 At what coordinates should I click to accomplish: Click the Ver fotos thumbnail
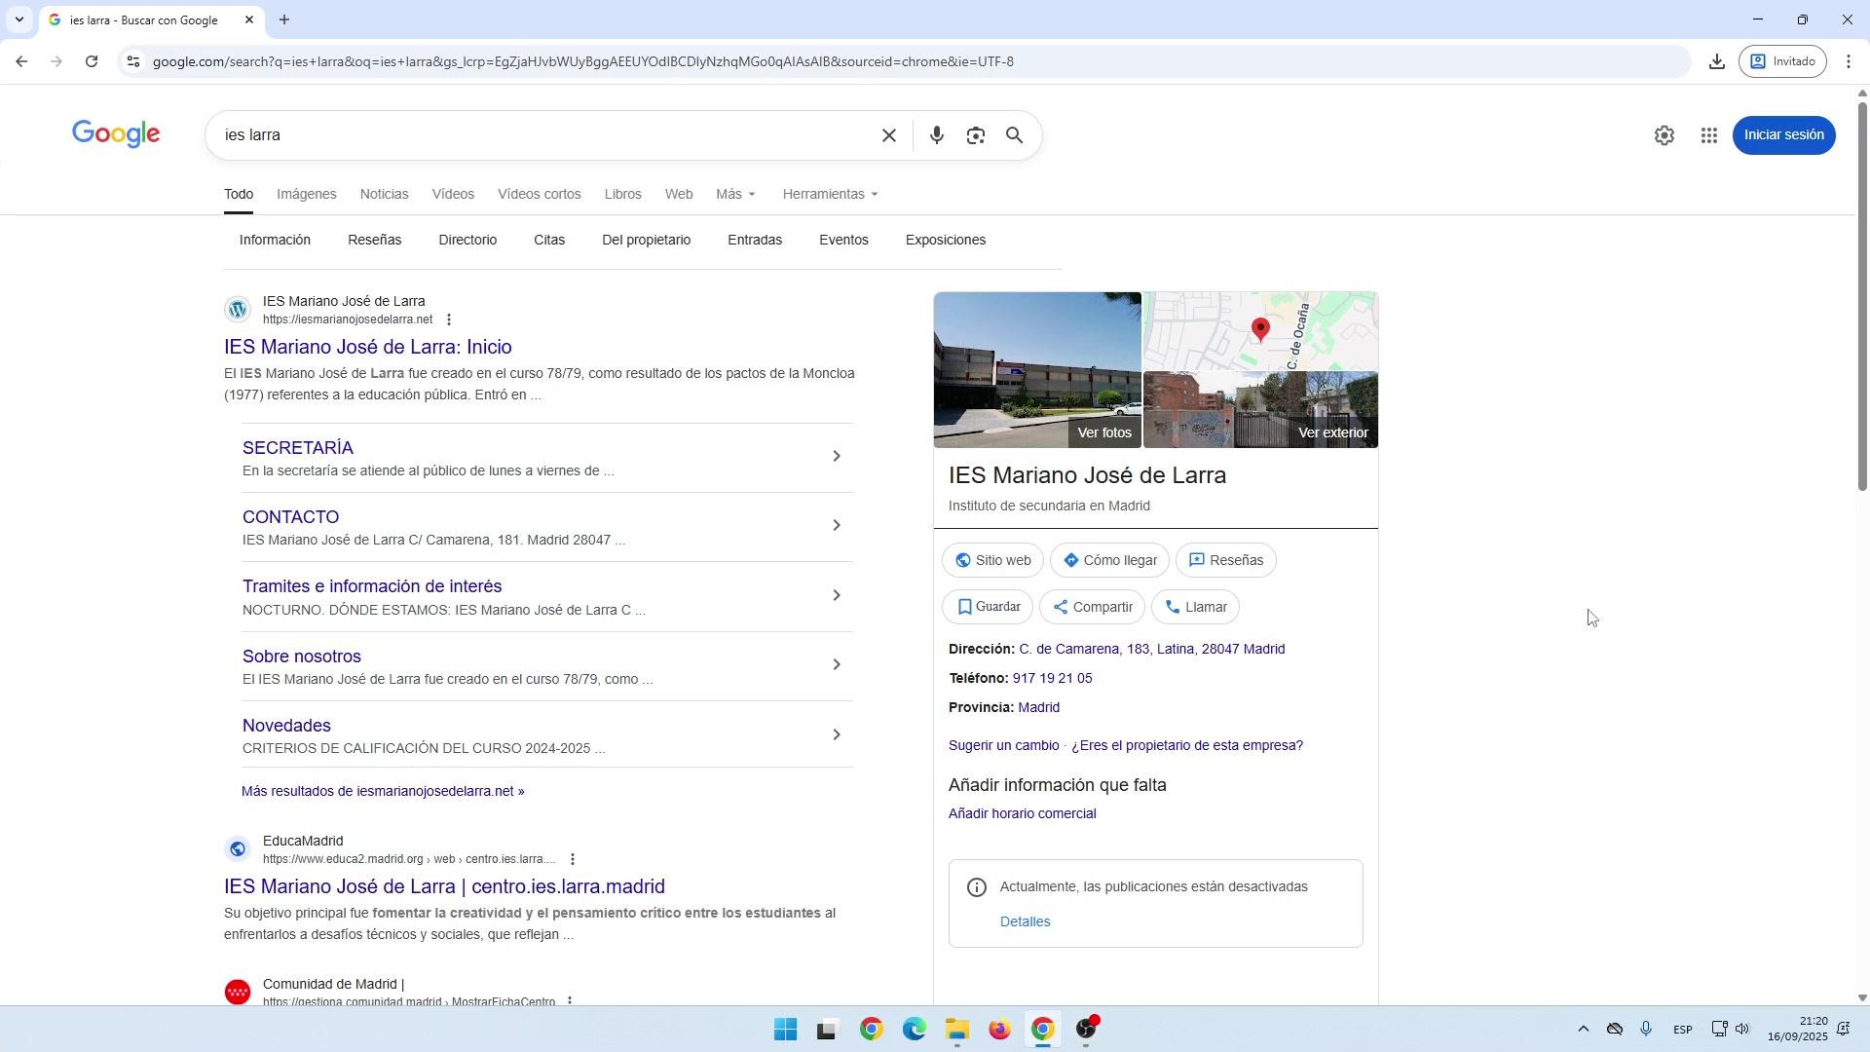[1037, 370]
